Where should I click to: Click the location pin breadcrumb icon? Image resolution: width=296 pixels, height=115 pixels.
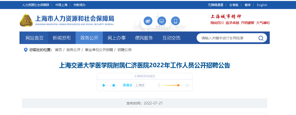(26, 50)
